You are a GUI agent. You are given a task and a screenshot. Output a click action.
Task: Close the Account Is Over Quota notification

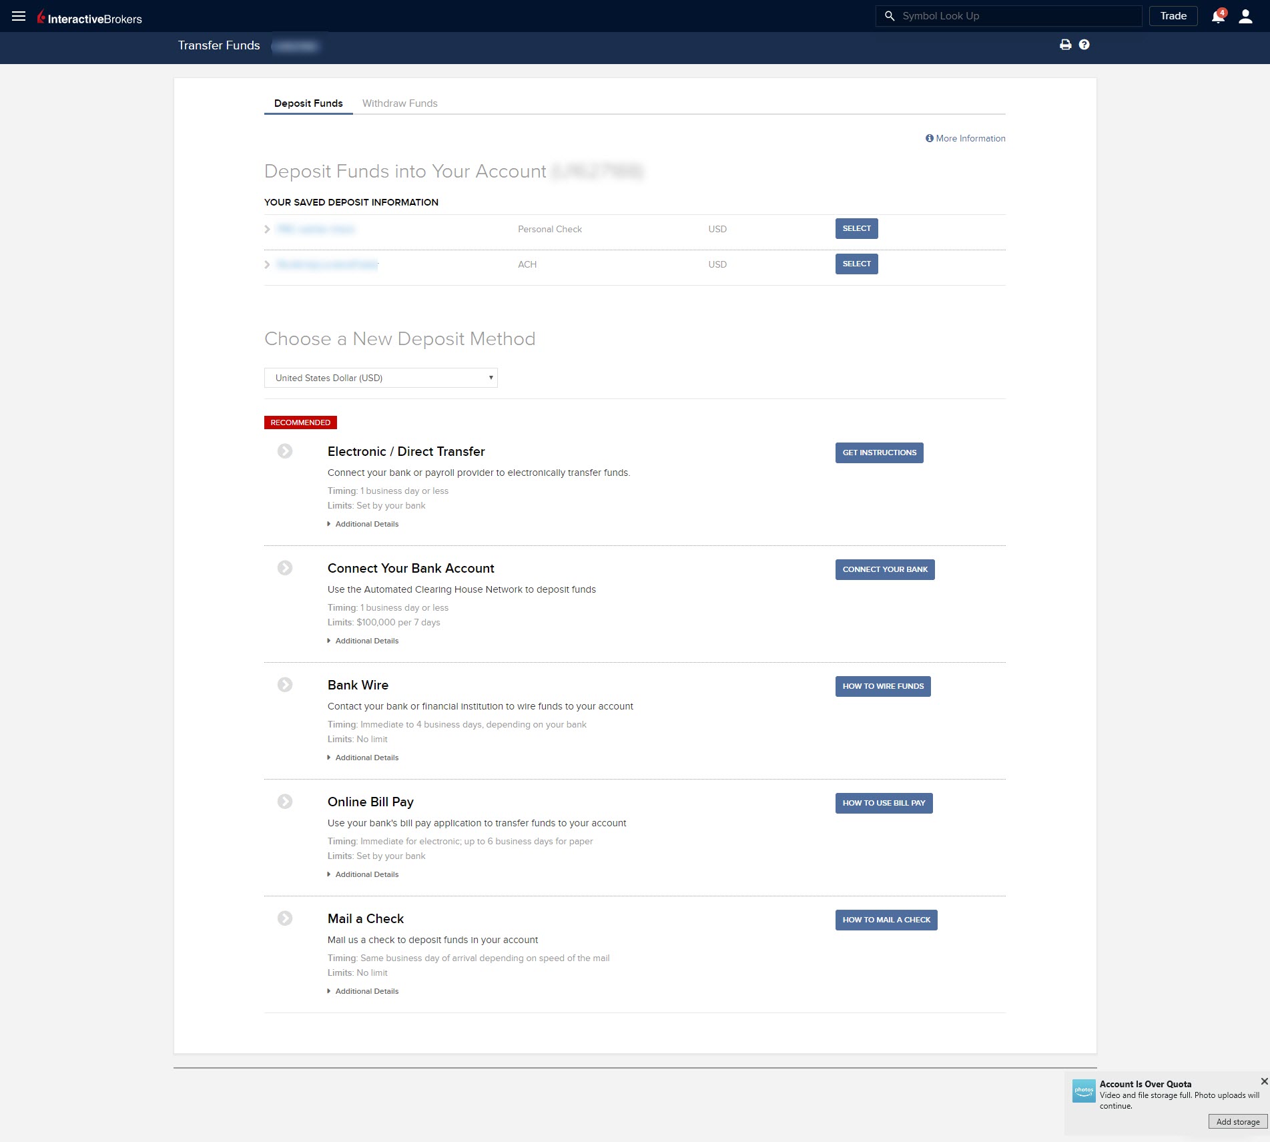pos(1264,1081)
